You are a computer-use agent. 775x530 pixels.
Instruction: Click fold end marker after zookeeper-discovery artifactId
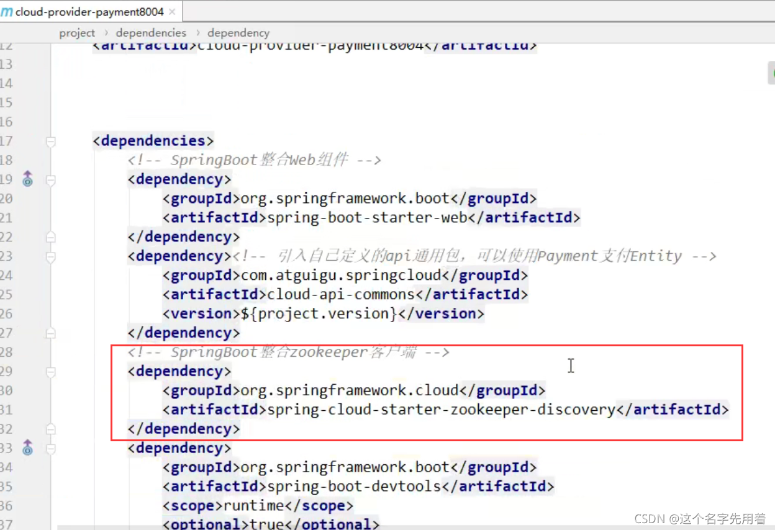click(51, 429)
